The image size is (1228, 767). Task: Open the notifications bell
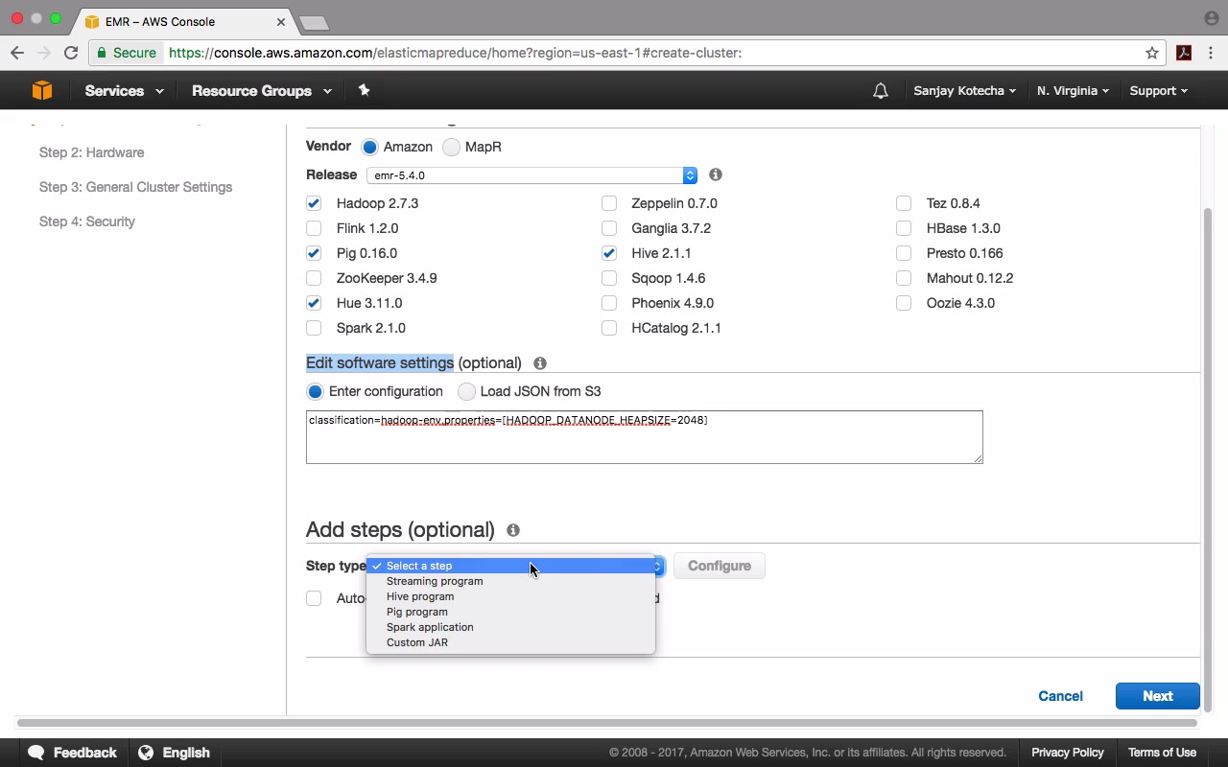point(881,91)
